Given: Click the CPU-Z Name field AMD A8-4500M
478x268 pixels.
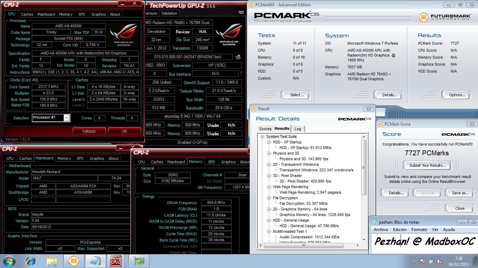Looking at the screenshot, I should (69, 26).
